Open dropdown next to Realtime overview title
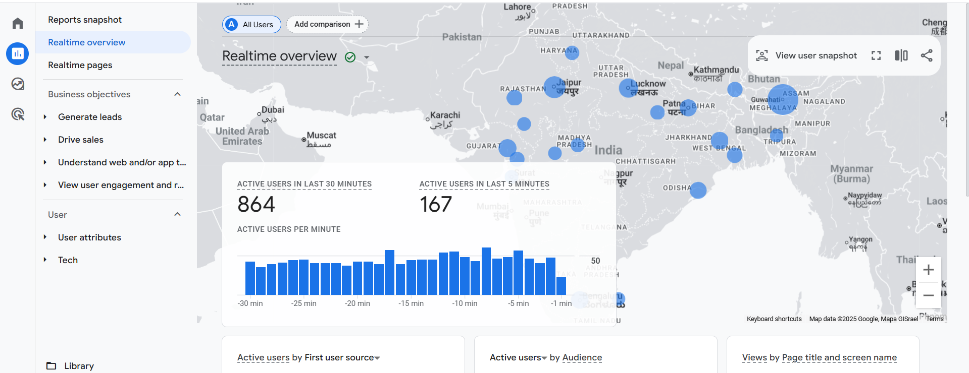The height and width of the screenshot is (373, 969). coord(367,57)
